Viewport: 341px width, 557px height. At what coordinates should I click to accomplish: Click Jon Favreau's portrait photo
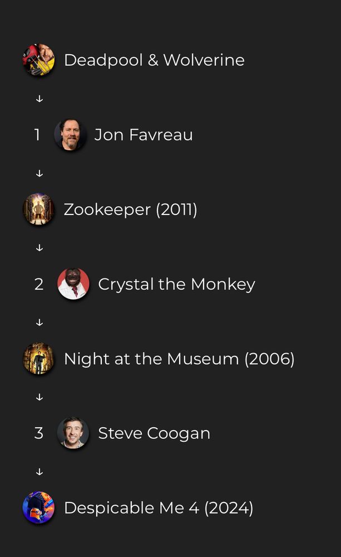coord(70,135)
